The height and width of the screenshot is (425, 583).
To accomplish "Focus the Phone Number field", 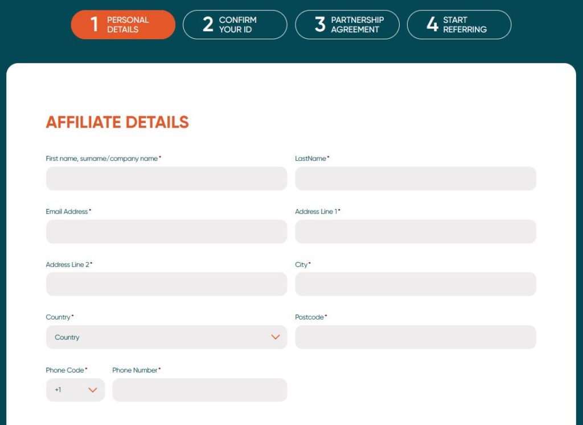I will tap(200, 390).
